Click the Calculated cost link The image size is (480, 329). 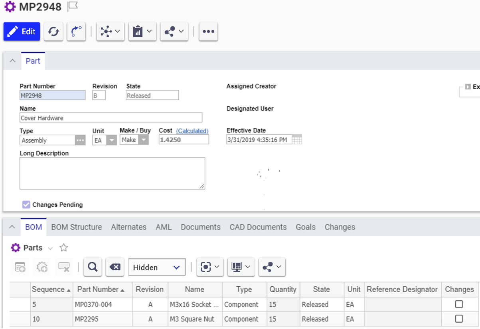(x=192, y=131)
